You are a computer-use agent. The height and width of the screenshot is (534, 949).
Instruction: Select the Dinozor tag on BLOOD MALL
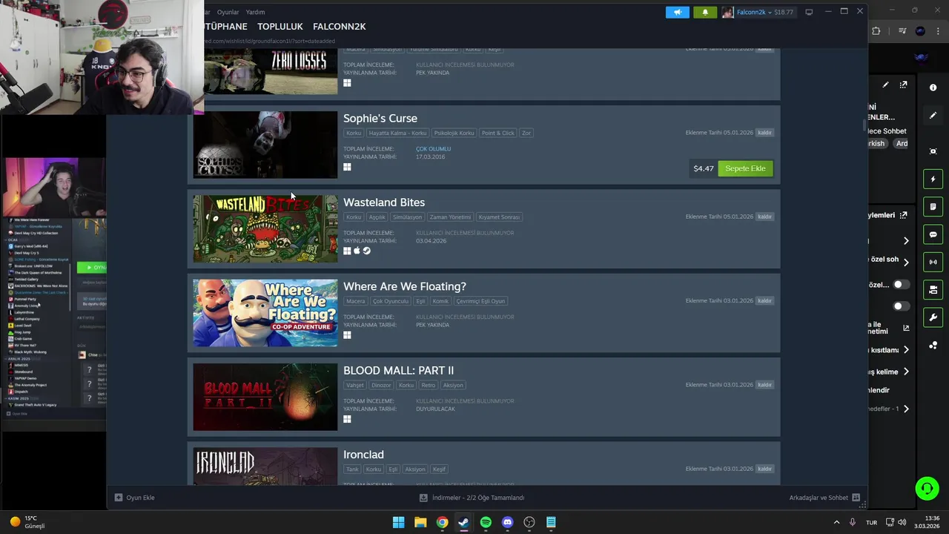pyautogui.click(x=380, y=385)
